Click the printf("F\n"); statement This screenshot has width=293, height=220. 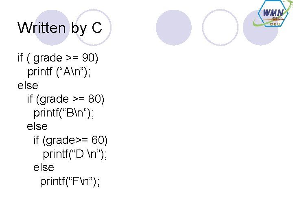(x=70, y=181)
